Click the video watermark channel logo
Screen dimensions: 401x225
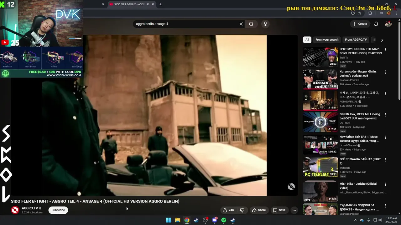click(x=291, y=187)
